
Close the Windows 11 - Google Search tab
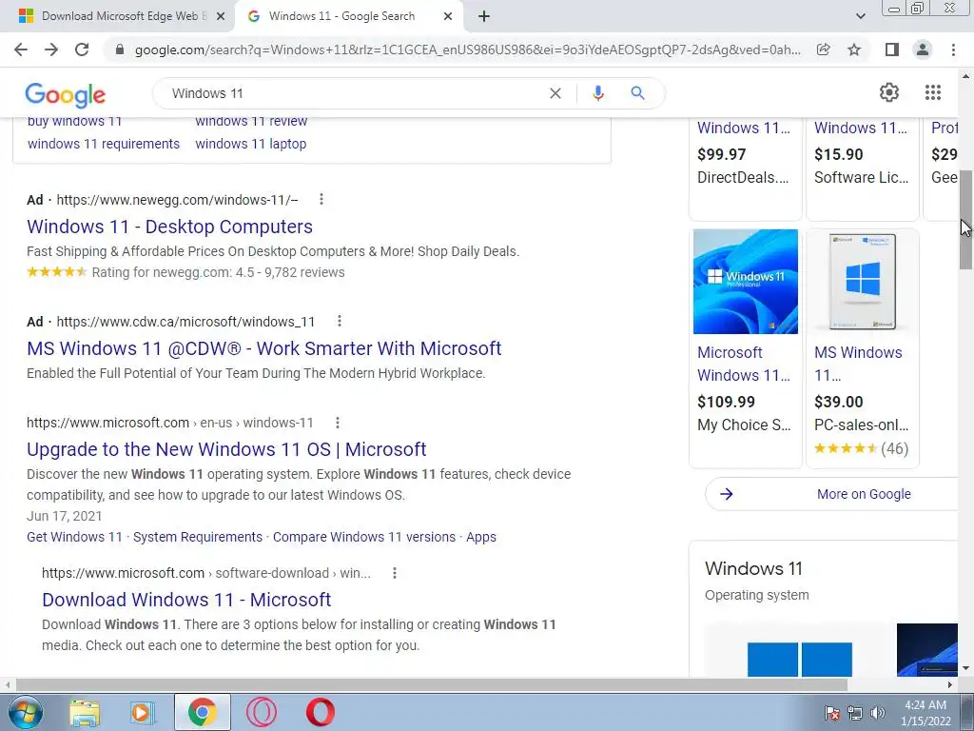coord(448,17)
